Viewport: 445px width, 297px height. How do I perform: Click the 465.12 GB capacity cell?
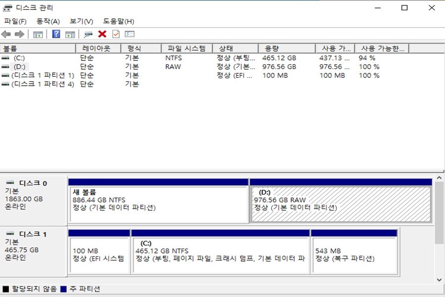[279, 58]
